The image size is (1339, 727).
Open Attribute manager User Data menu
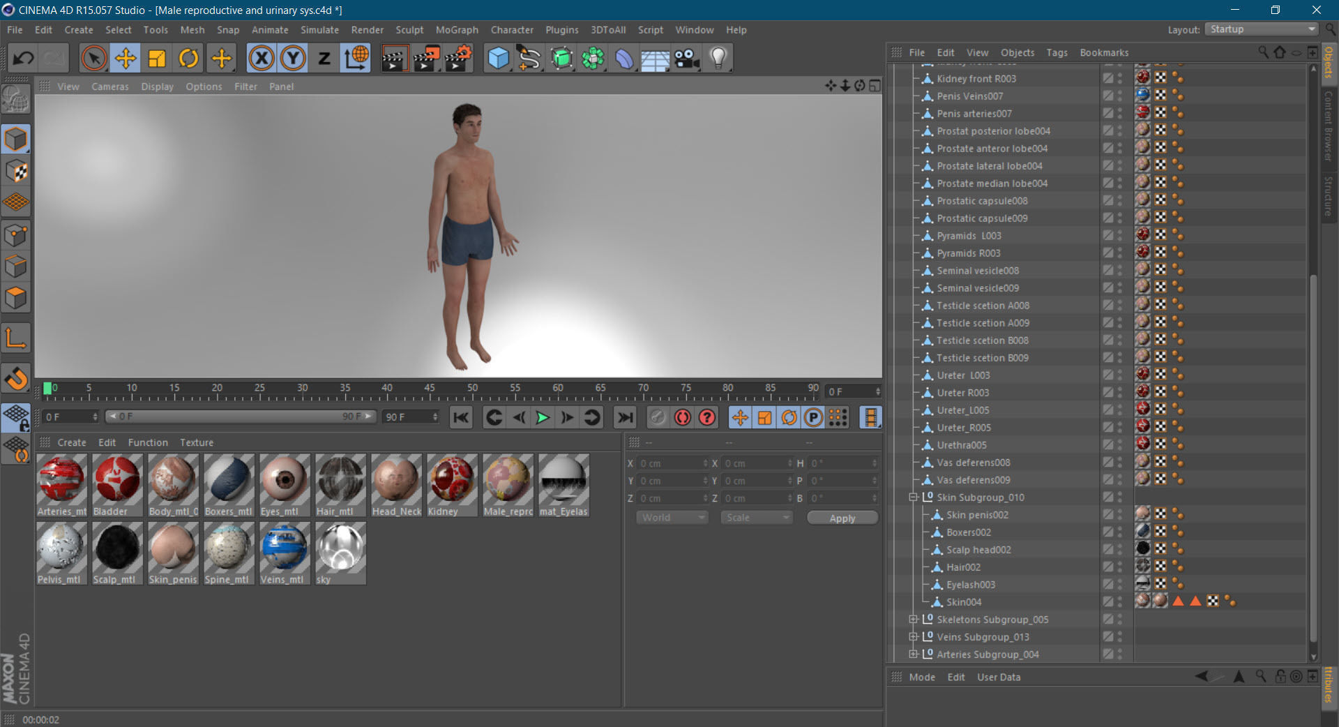tap(999, 677)
